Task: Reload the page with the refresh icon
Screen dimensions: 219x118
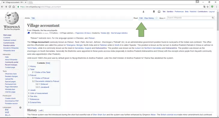Action: pos(10,7)
